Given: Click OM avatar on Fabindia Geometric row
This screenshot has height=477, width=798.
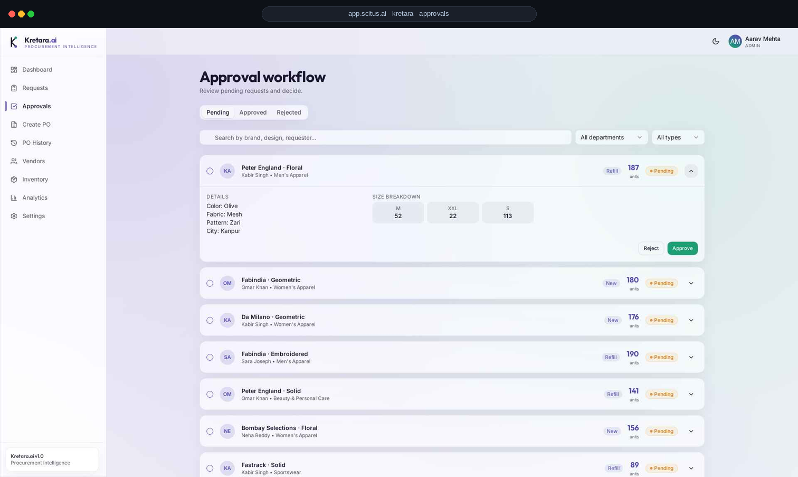Looking at the screenshot, I should click(227, 283).
